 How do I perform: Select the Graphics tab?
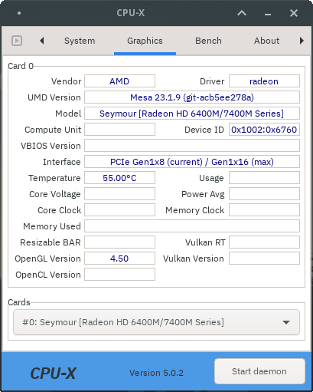pyautogui.click(x=145, y=41)
